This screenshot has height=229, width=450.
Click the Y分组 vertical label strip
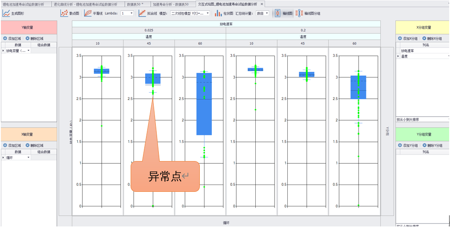388,131
